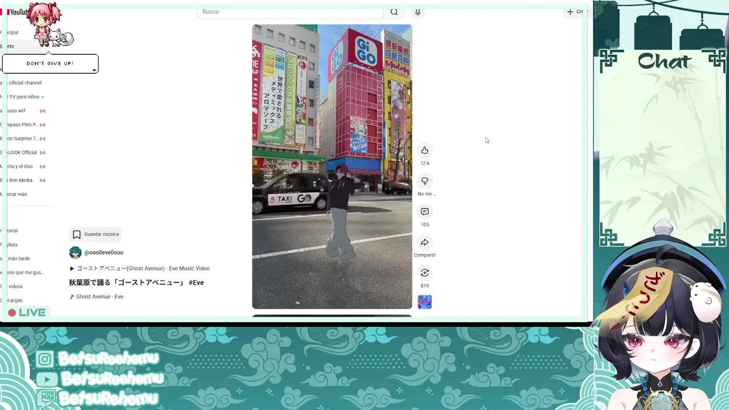729x410 pixels.
Task: Click the search magnifier icon
Action: click(394, 12)
